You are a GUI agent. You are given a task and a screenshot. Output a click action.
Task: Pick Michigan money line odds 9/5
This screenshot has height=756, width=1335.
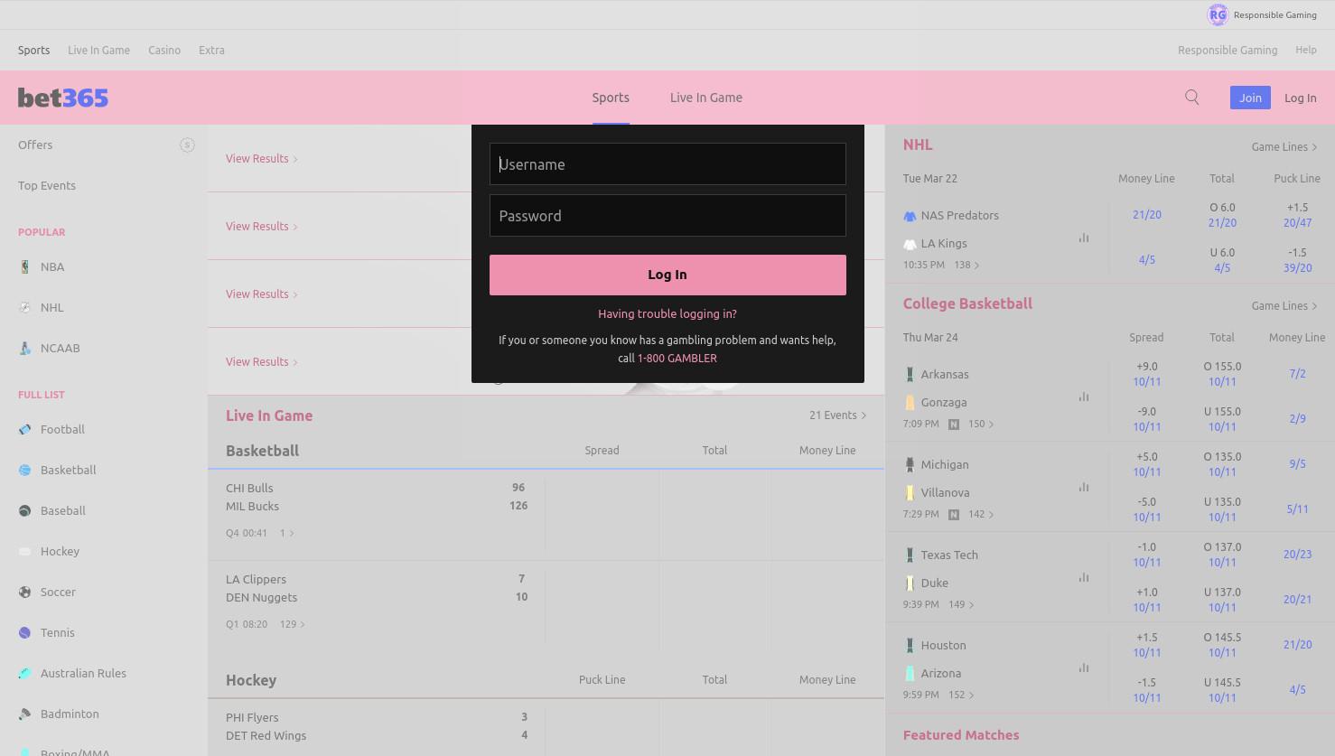[x=1297, y=464]
